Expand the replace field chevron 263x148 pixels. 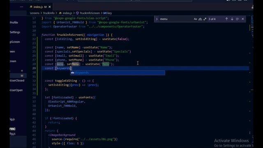pyautogui.click(x=157, y=19)
